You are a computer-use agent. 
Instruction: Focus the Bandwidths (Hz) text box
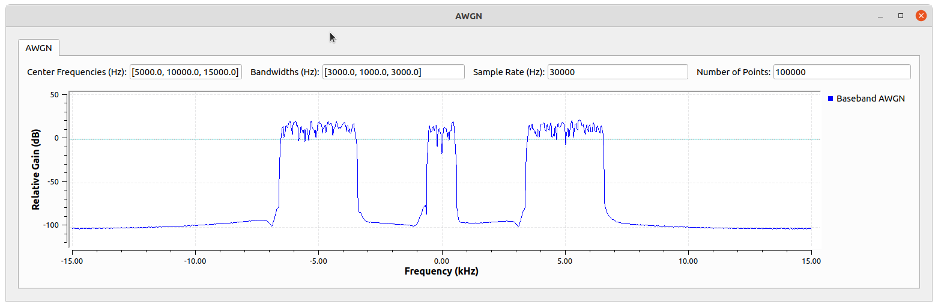tap(393, 72)
